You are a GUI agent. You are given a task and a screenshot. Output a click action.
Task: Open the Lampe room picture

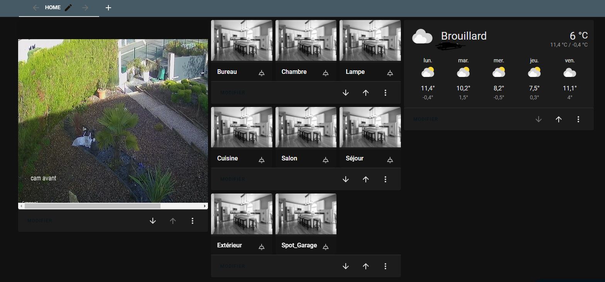(370, 40)
